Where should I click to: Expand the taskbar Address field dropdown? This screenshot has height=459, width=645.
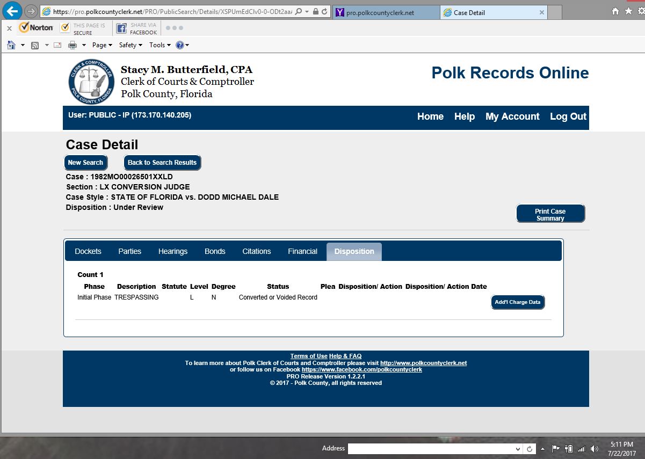coord(518,449)
